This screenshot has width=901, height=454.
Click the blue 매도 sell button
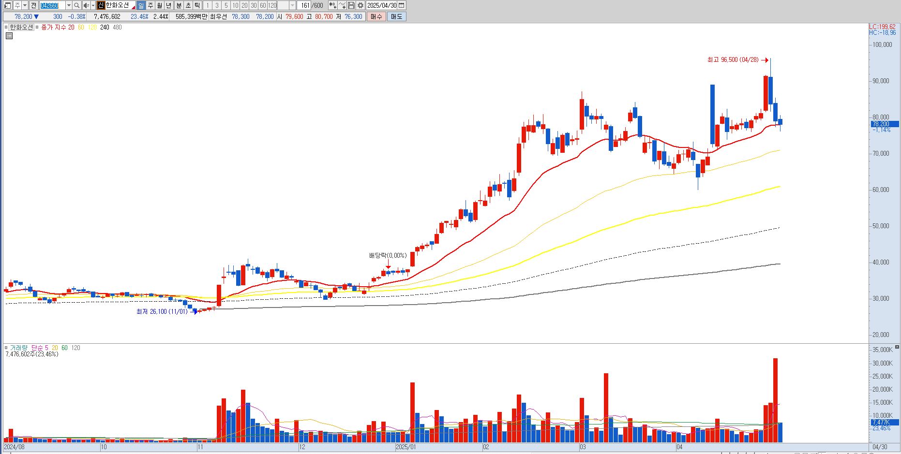click(396, 16)
